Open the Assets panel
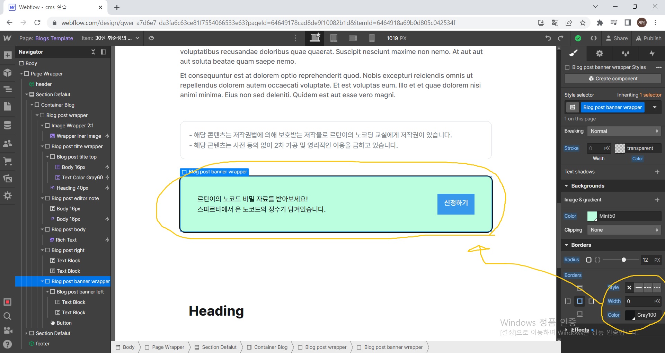Image resolution: width=665 pixels, height=353 pixels. [7, 178]
